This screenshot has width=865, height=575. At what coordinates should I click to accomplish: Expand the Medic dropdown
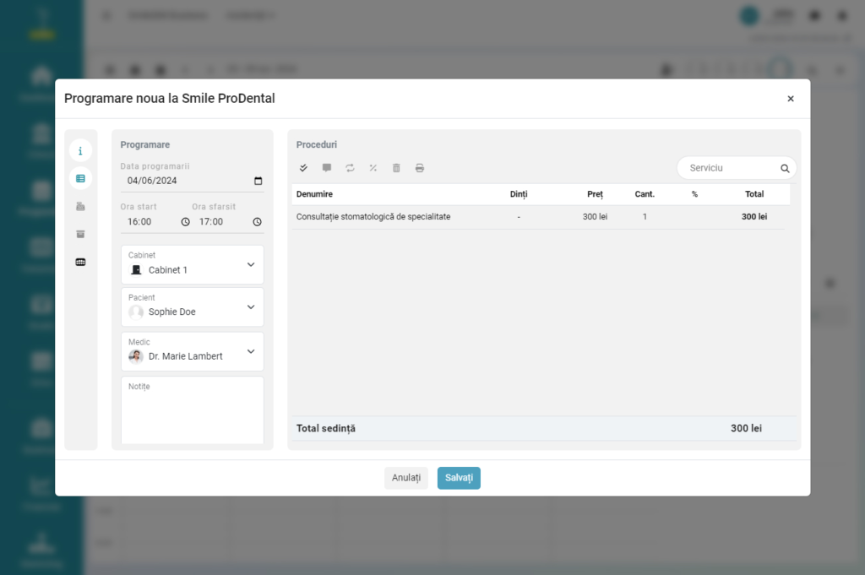250,351
